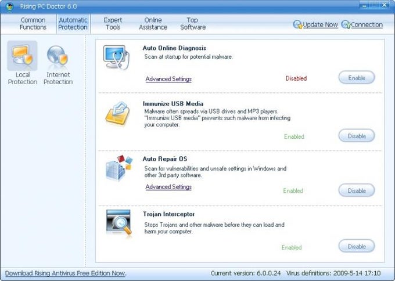Click the Current version 6.0.0.24 text
This screenshot has height=281, width=395.
click(246, 273)
